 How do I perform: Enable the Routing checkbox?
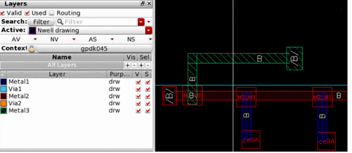coord(52,13)
